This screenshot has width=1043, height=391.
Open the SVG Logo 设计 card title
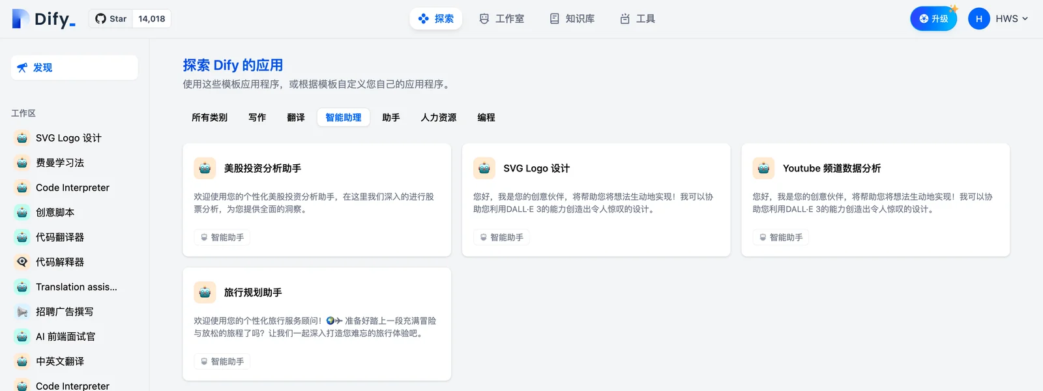[x=536, y=168]
